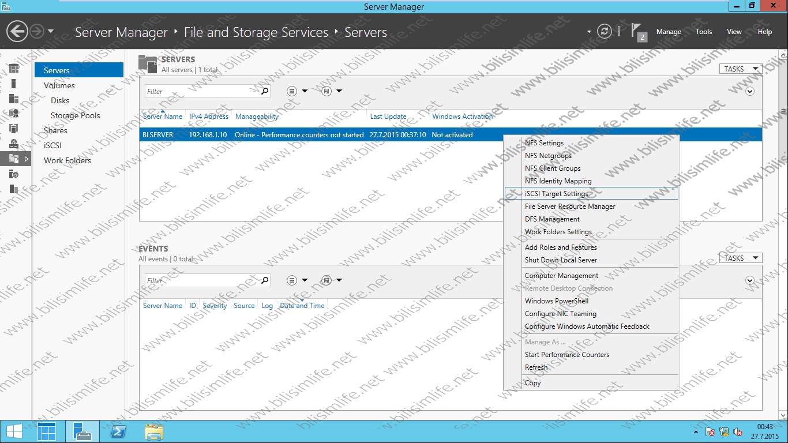Select the highlighted File and Storage Services icon
Screen dimensions: 788x443
pyautogui.click(x=14, y=159)
